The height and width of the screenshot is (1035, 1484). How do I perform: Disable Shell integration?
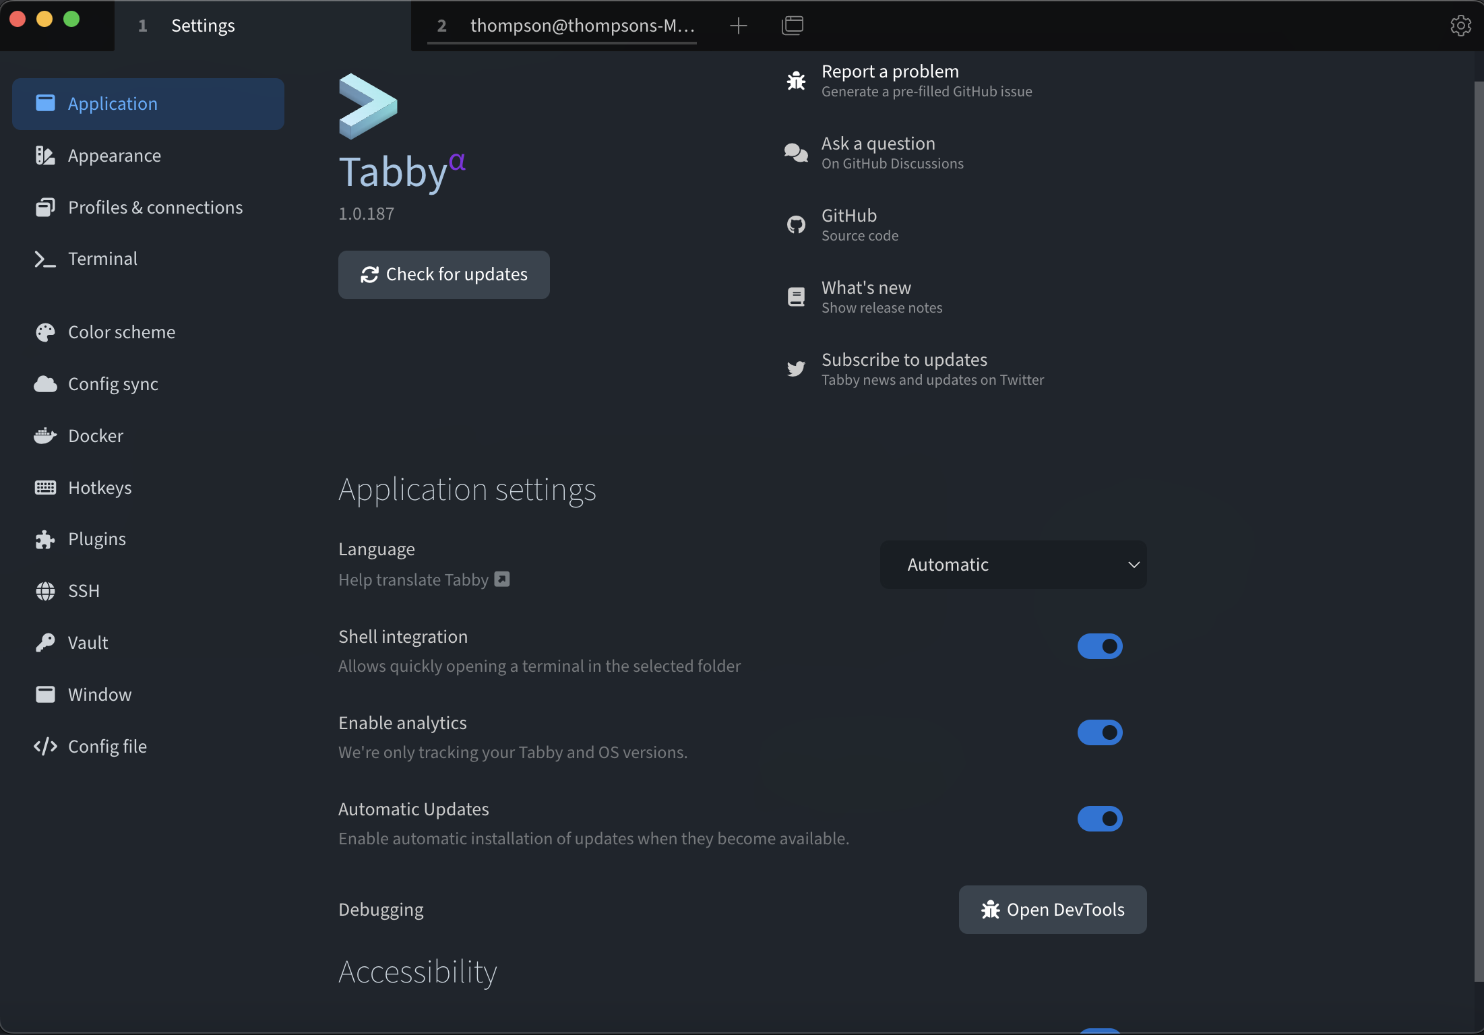(1099, 646)
